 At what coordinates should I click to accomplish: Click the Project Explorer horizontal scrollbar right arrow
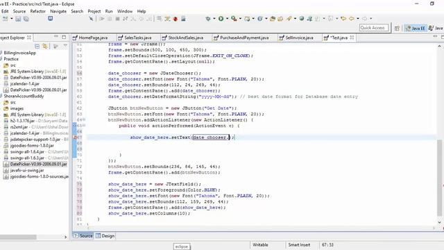click(66, 237)
